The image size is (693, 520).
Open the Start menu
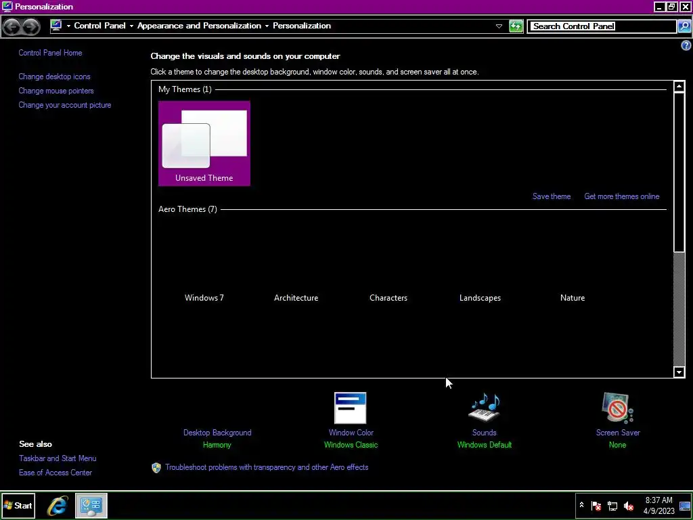coord(18,505)
